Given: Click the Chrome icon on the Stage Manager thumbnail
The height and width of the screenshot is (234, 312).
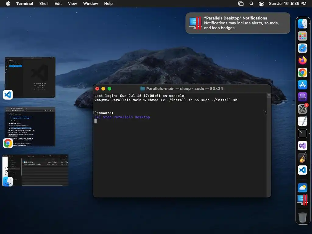Looking at the screenshot, I should [x=8, y=143].
